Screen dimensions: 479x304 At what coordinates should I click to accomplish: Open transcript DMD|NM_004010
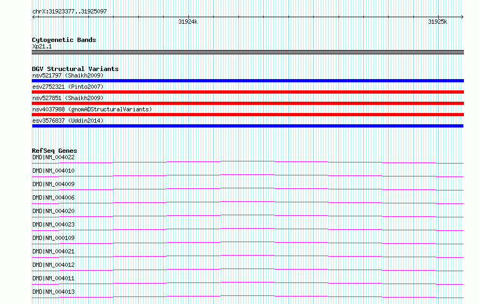(x=53, y=171)
